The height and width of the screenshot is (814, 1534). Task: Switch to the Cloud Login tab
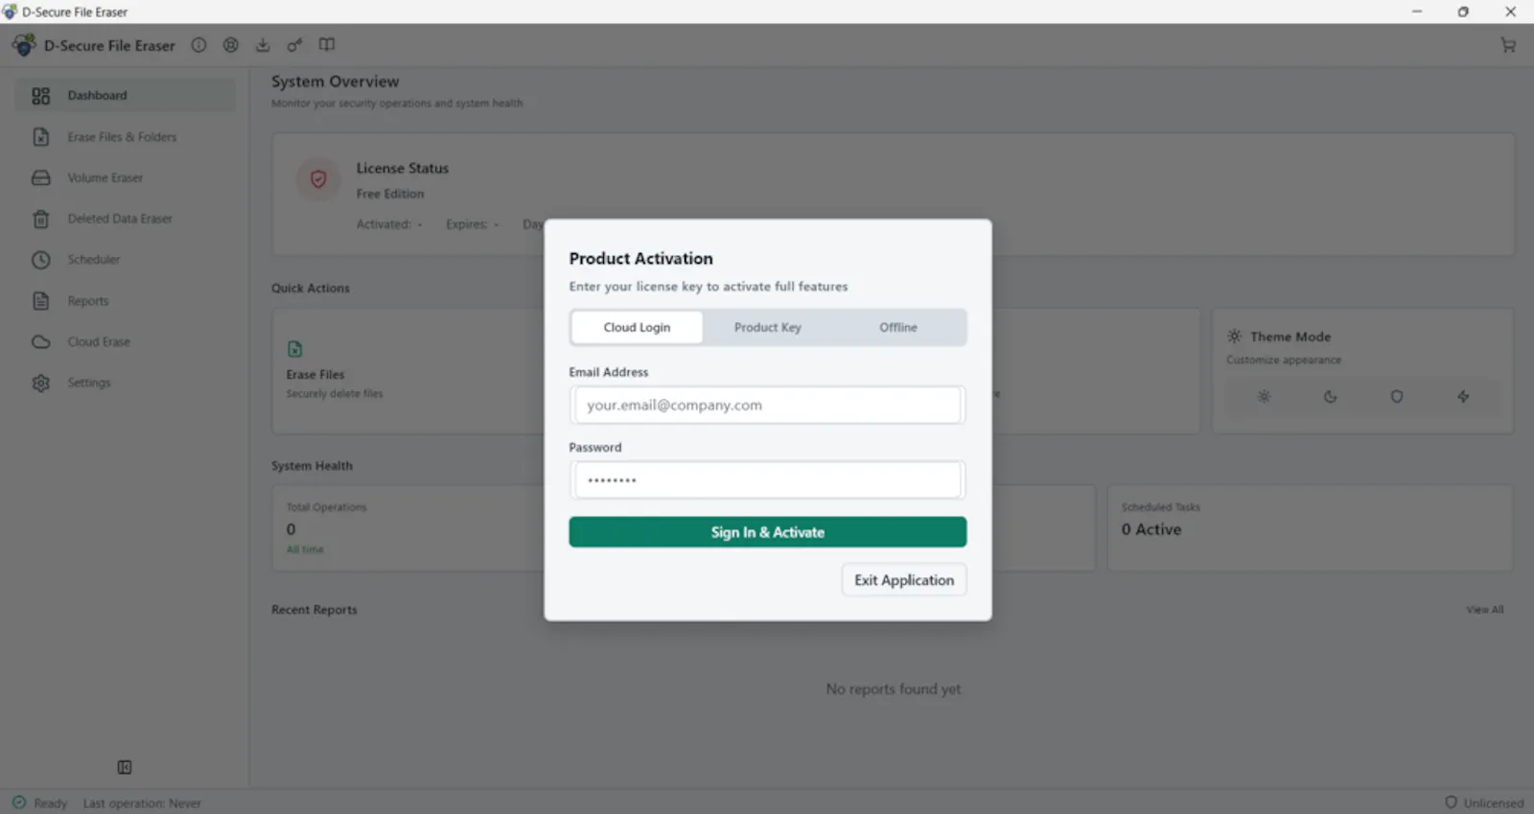(x=638, y=328)
